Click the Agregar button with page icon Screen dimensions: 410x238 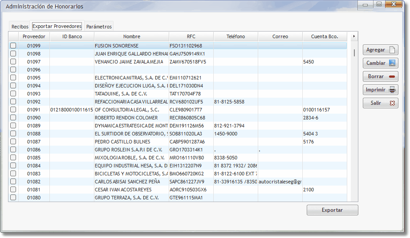pos(381,50)
